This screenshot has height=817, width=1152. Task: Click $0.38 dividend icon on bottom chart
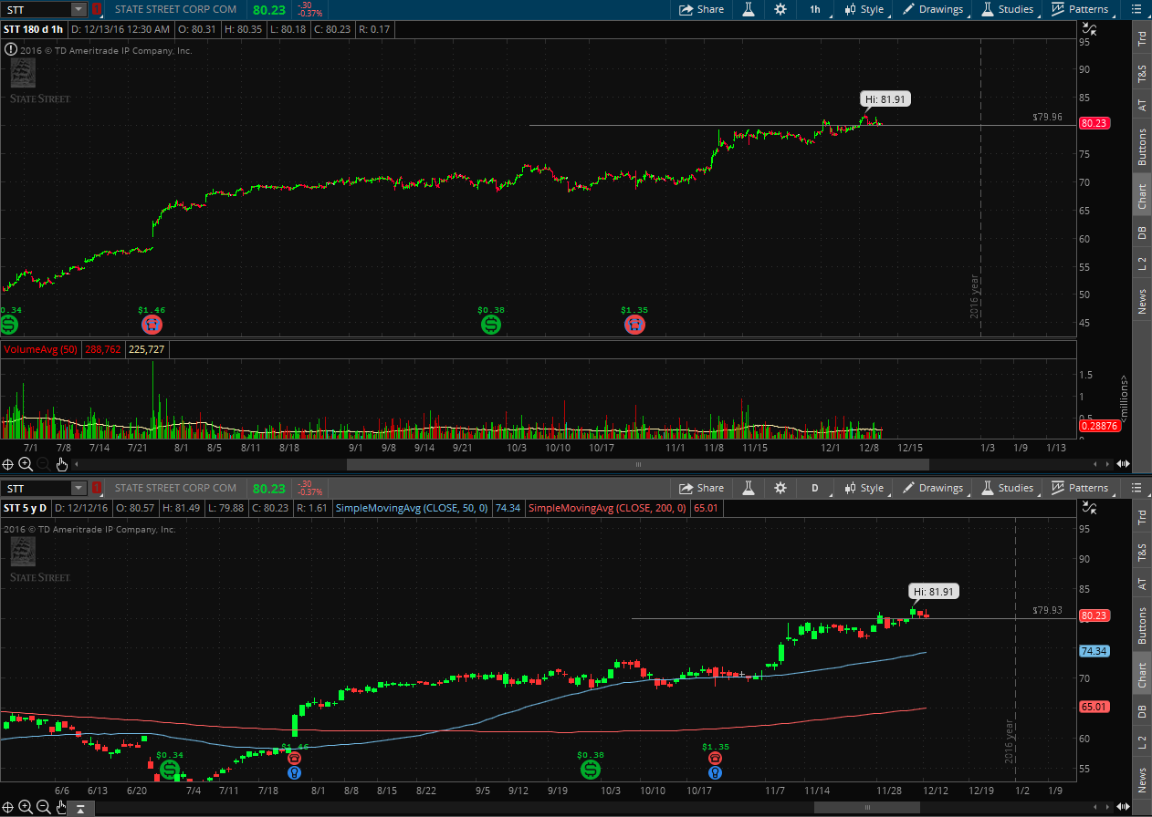[591, 770]
